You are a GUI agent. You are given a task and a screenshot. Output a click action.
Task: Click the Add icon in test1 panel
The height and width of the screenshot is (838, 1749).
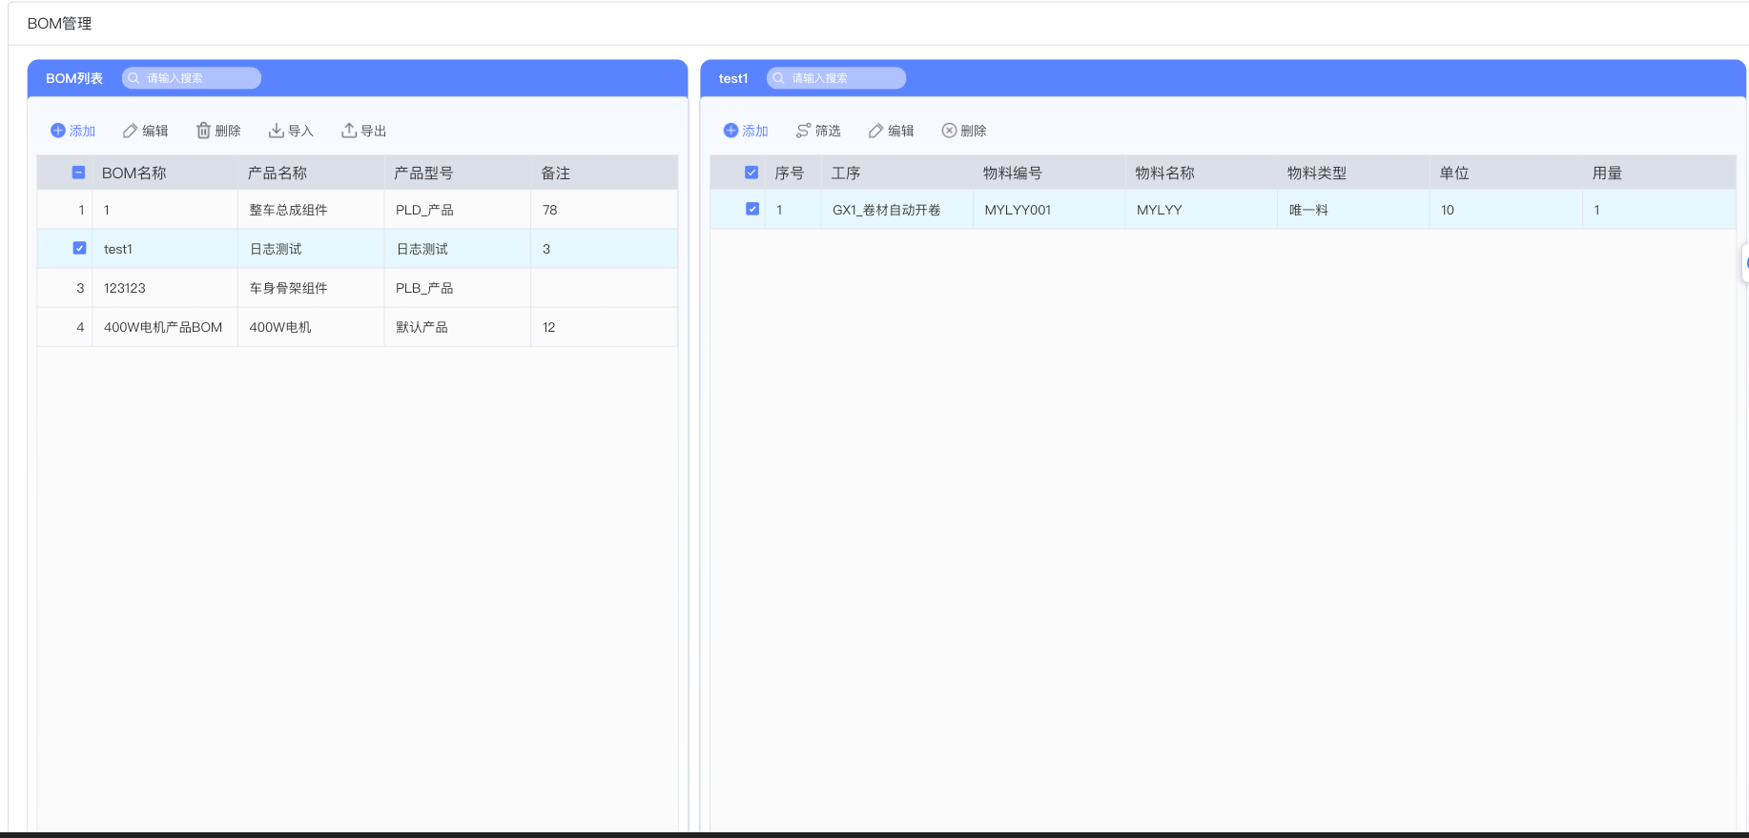(x=730, y=131)
